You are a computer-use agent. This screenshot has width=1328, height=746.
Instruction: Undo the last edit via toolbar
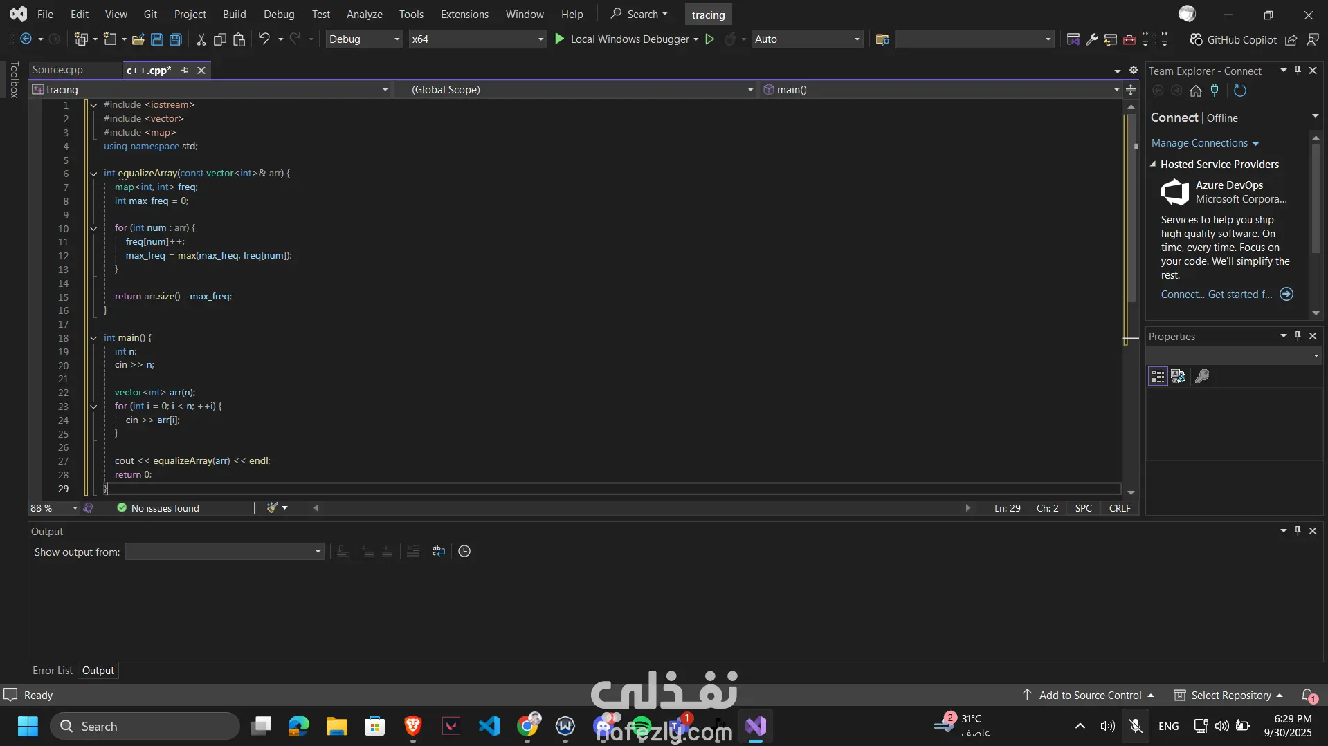coord(264,39)
